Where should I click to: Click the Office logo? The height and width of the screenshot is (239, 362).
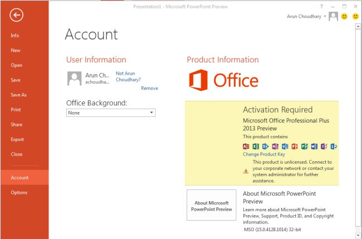click(223, 80)
